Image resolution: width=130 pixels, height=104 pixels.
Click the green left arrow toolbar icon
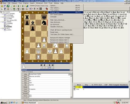18,6
